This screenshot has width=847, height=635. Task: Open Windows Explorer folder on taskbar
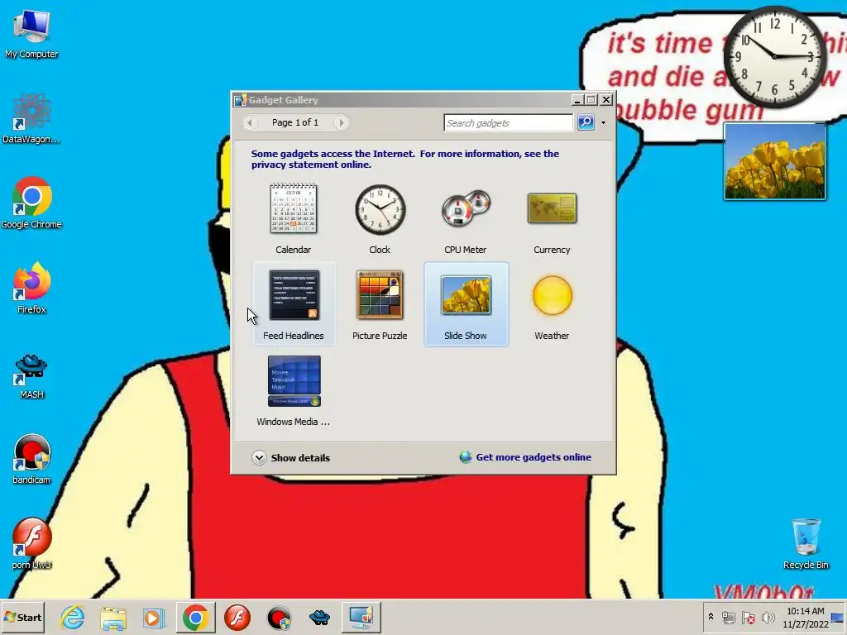click(113, 617)
